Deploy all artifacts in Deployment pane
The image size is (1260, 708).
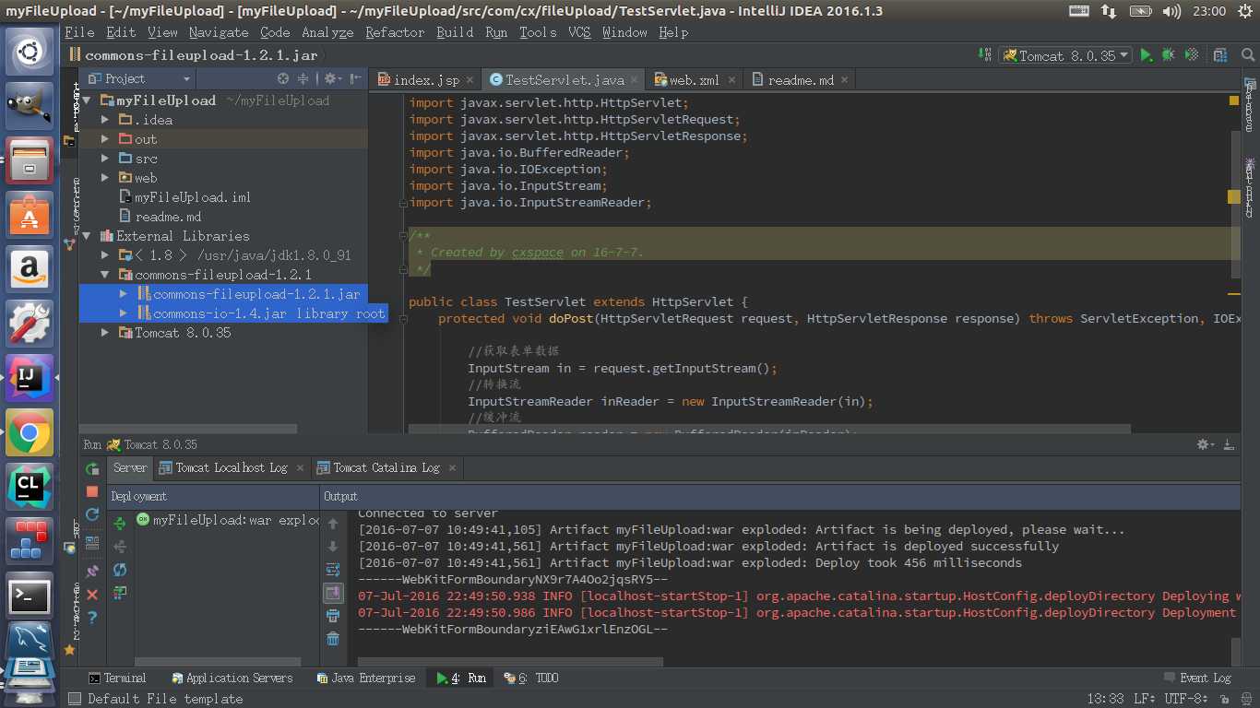120,524
